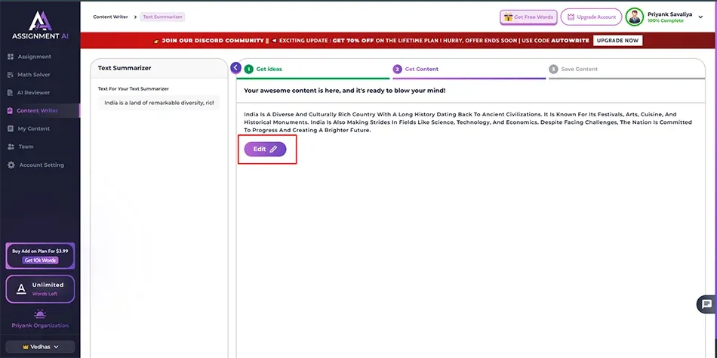Click the Upgrade Account button
Screen dimensions: 717x358
tap(591, 17)
